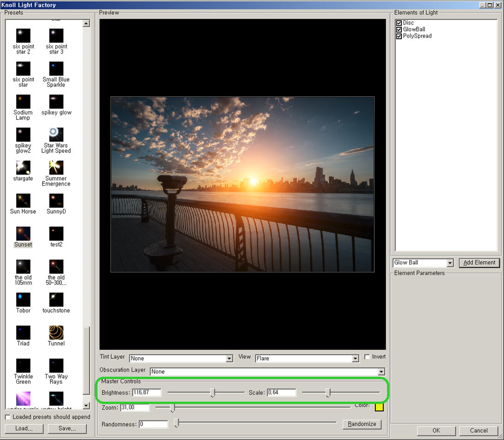Select the Summer Emergence preset icon

pos(56,168)
